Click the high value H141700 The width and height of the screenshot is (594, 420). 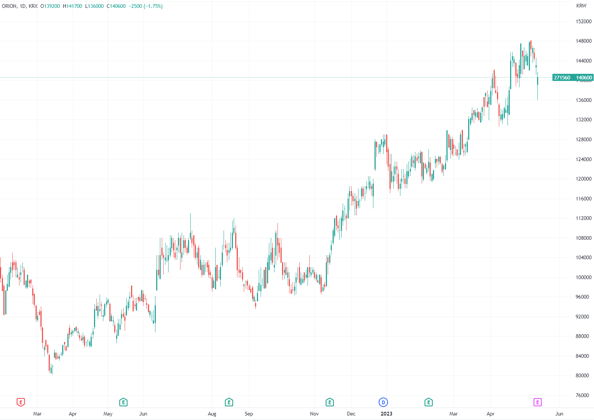[73, 6]
